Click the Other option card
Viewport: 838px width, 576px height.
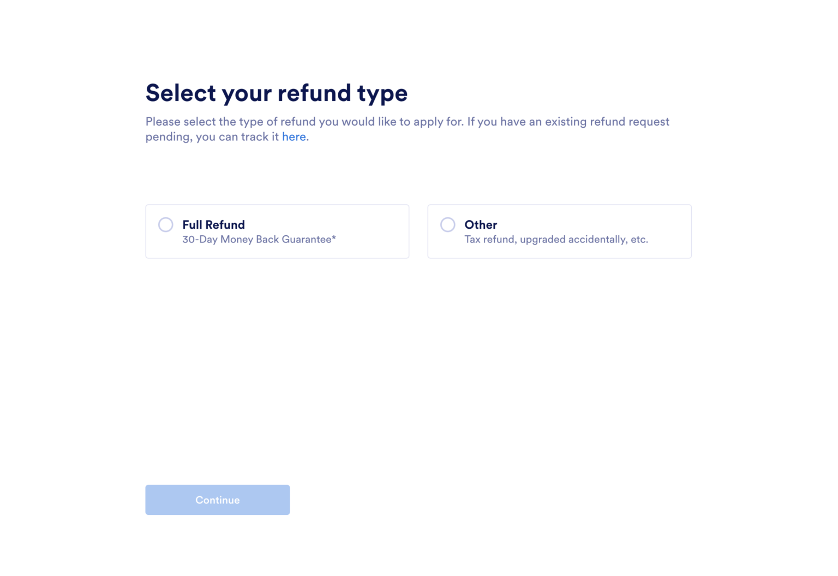coord(559,231)
